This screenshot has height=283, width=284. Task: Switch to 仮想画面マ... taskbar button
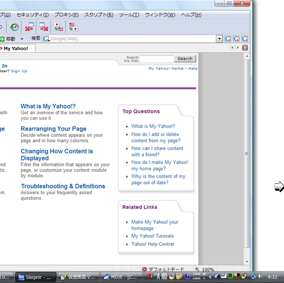point(78,277)
